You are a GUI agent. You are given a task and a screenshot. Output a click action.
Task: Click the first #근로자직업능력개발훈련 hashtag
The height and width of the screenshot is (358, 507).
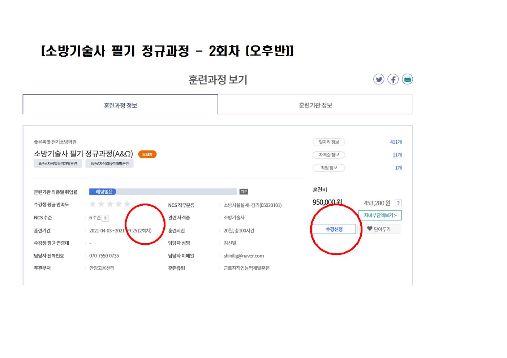(x=58, y=163)
